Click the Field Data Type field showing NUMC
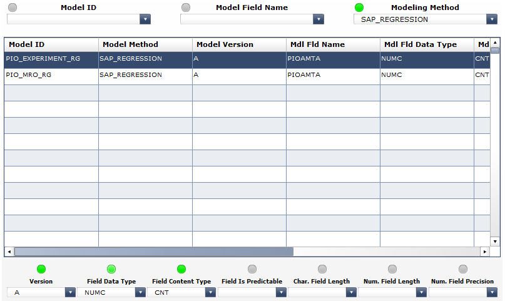The height and width of the screenshot is (301, 505). tap(106, 292)
